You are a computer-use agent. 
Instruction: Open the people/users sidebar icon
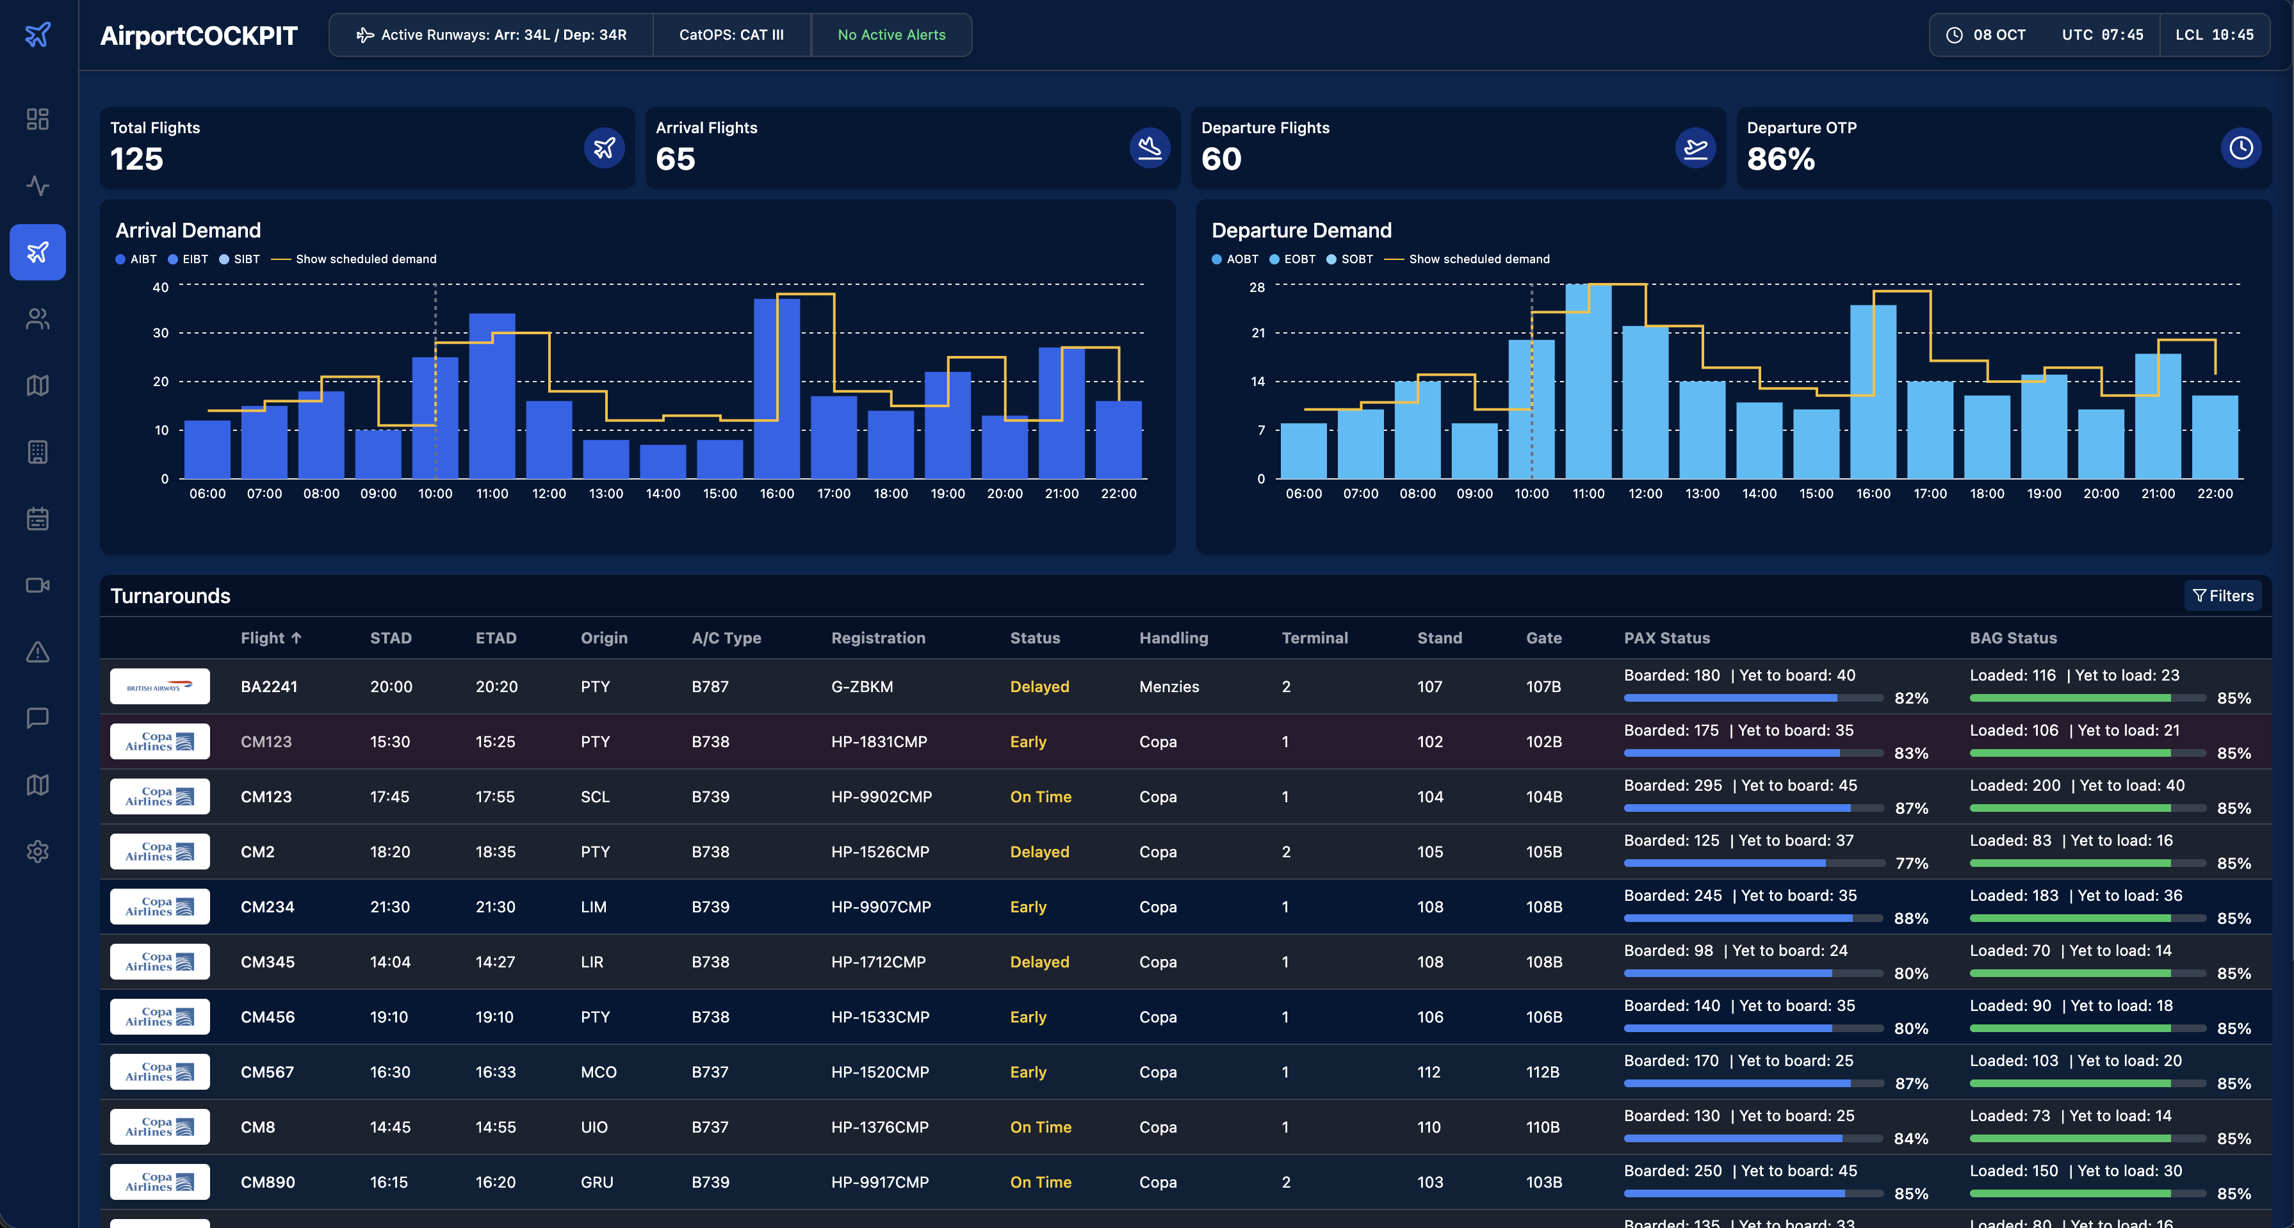(37, 319)
